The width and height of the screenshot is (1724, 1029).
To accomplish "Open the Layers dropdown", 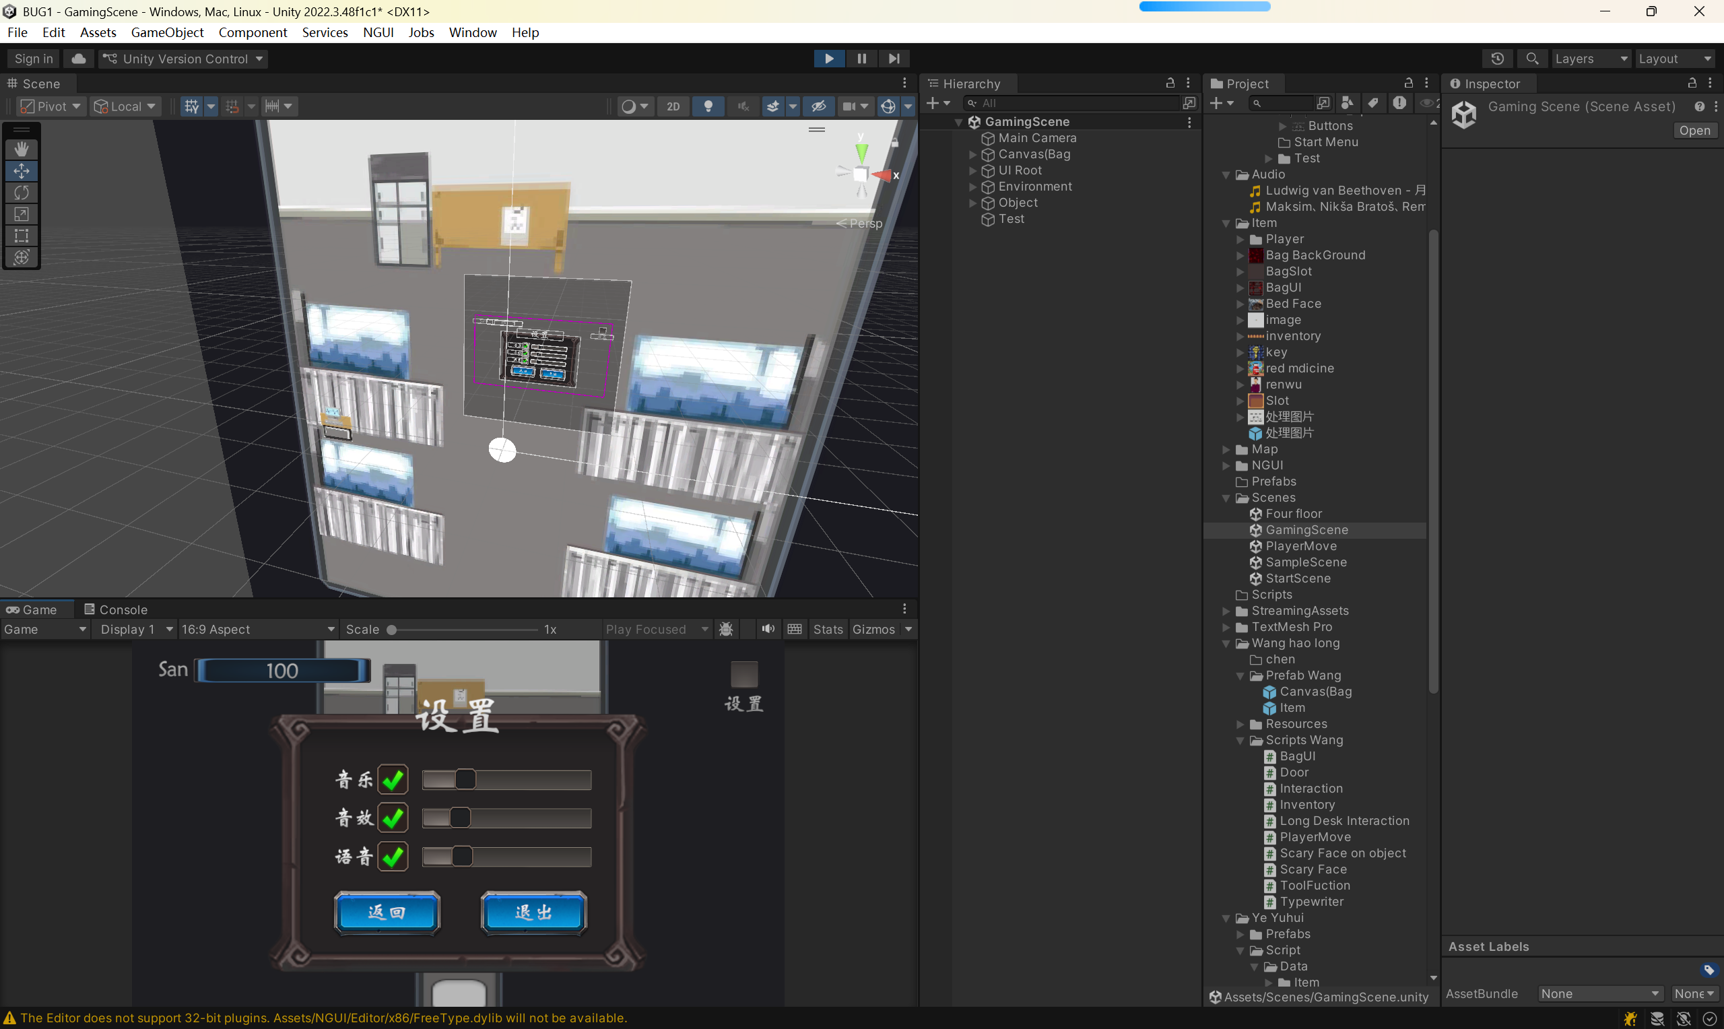I will [1590, 59].
